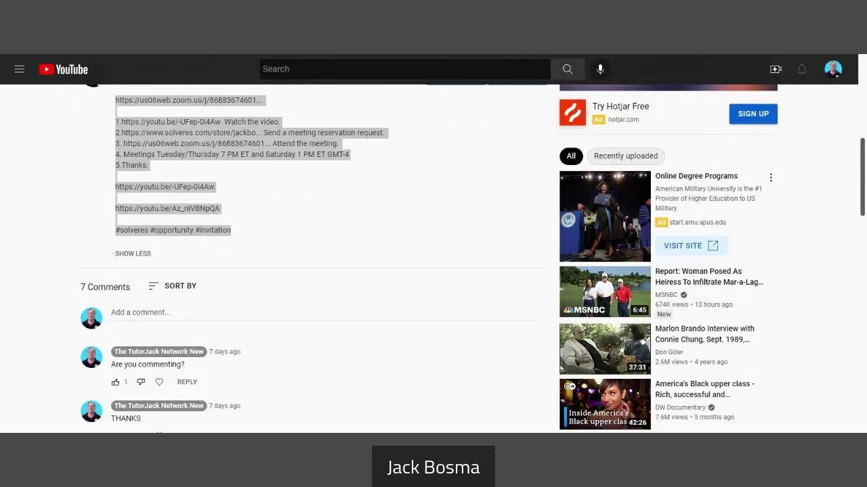Click the user avatar beside Add a comment
The image size is (867, 487).
pyautogui.click(x=91, y=318)
